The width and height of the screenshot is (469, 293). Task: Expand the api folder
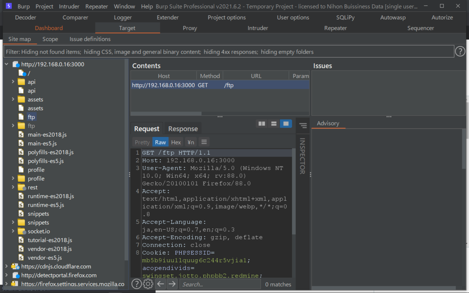tap(13, 82)
